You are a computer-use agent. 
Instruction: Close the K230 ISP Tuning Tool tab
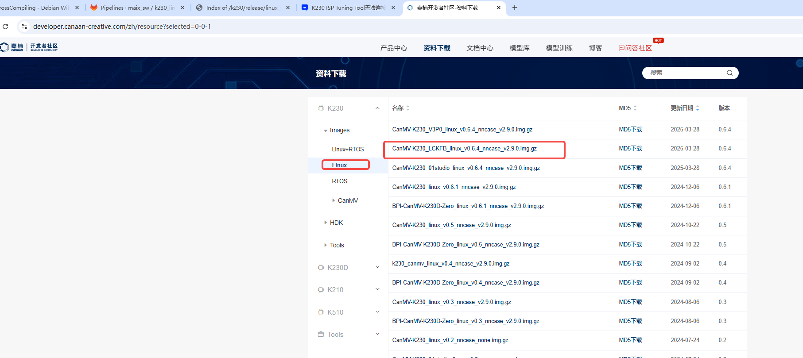pos(393,8)
